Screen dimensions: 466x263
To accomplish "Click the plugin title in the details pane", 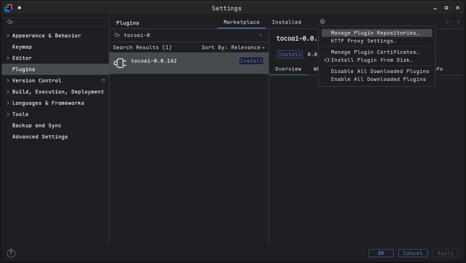I will [x=298, y=38].
